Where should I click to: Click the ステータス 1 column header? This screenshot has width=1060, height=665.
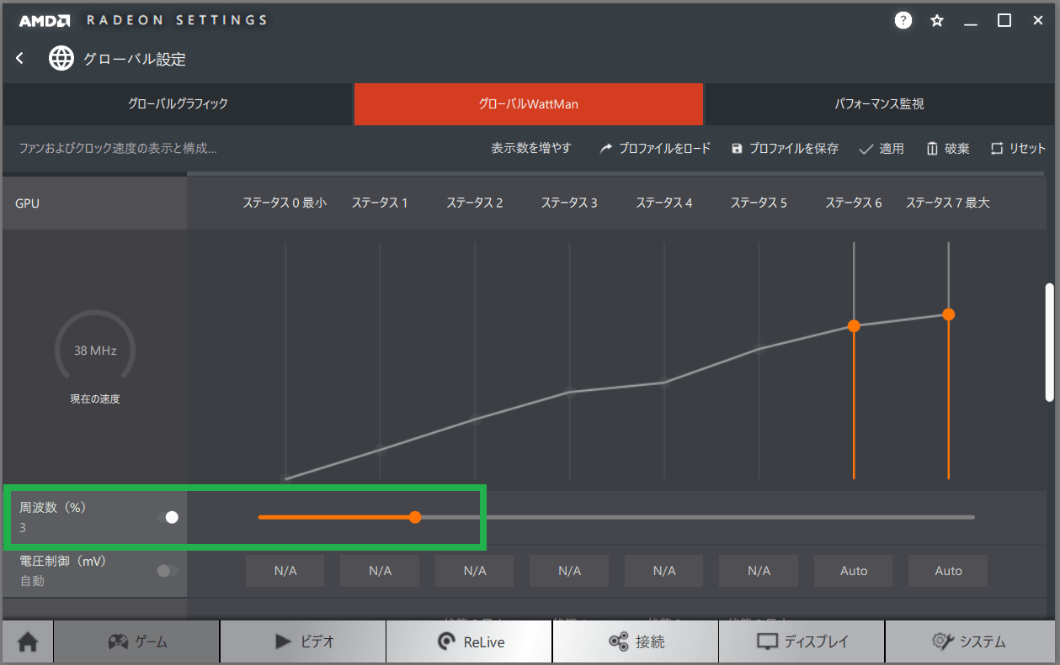(x=380, y=203)
